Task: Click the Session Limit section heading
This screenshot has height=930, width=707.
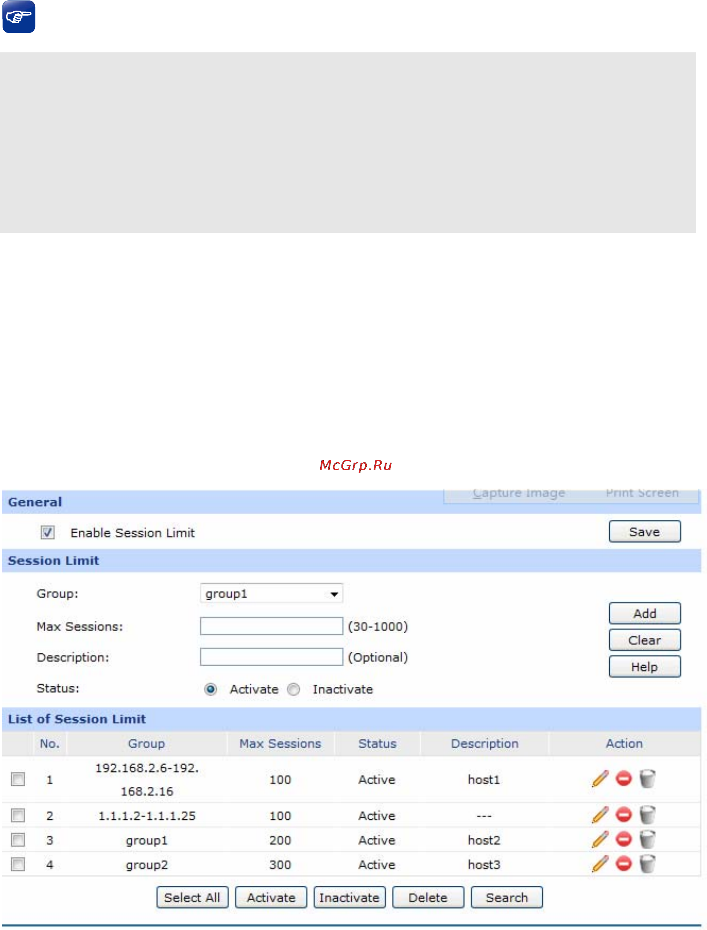Action: (53, 561)
